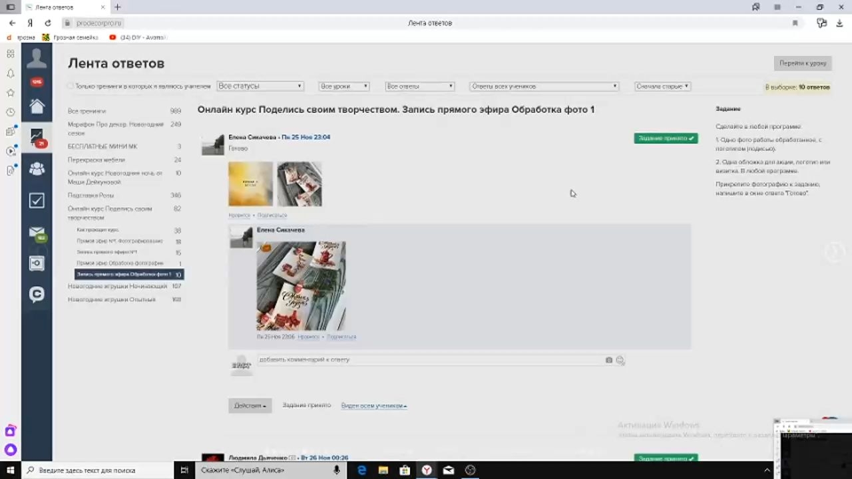Attach a photo with the camera icon

[608, 360]
